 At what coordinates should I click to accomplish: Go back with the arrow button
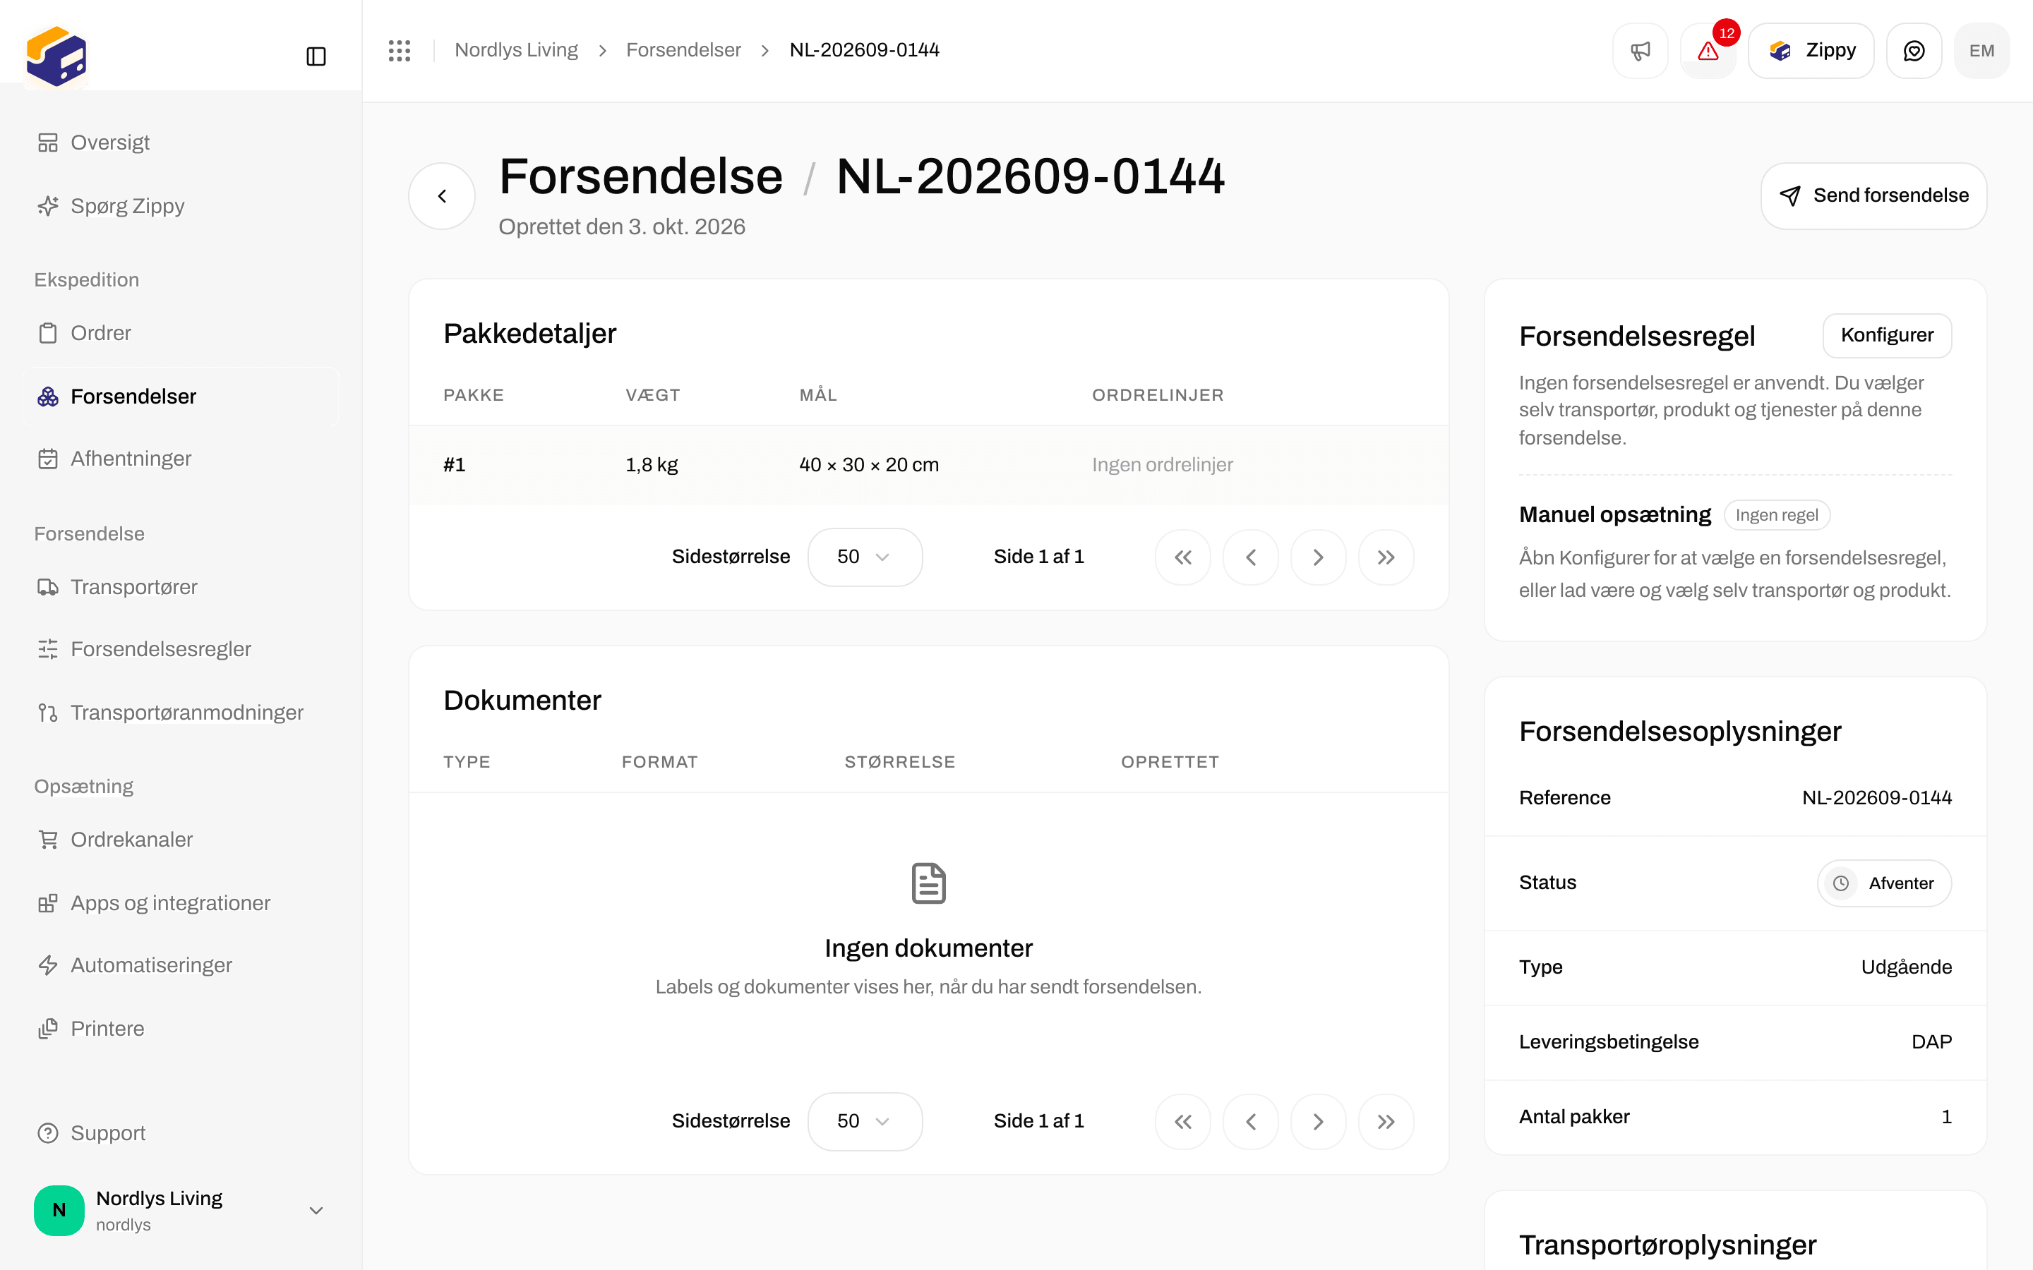click(442, 195)
